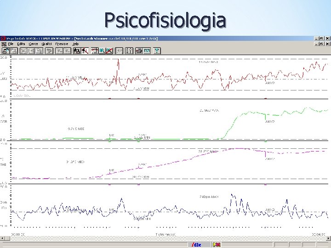Click the MAX value label on the red chart
The height and width of the screenshot is (248, 331).
tap(209, 62)
